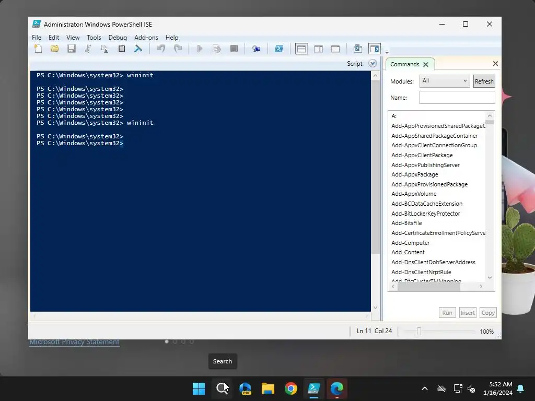
Task: Start PowerShell.exe from the toolbar icon
Action: click(279, 49)
